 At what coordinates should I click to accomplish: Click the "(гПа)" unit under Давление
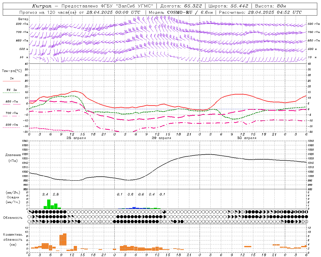[13, 161]
